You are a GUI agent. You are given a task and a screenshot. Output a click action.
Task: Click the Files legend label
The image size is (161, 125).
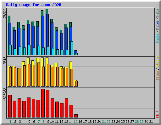tap(157, 25)
